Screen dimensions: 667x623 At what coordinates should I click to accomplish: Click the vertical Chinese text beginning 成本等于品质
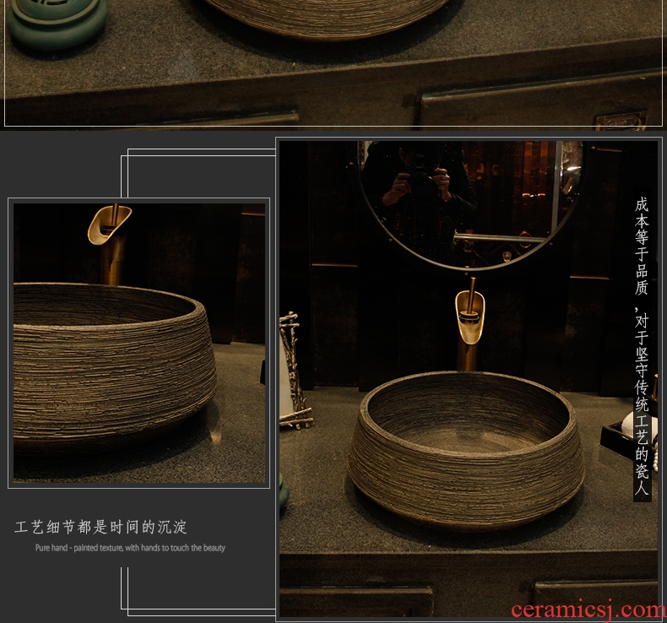(642, 346)
